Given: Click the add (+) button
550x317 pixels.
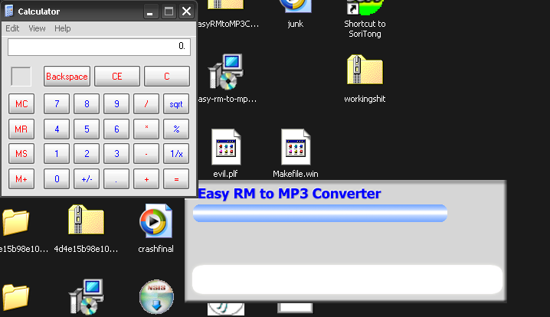Looking at the screenshot, I should tap(146, 179).
